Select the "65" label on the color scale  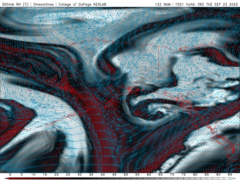(x=160, y=175)
